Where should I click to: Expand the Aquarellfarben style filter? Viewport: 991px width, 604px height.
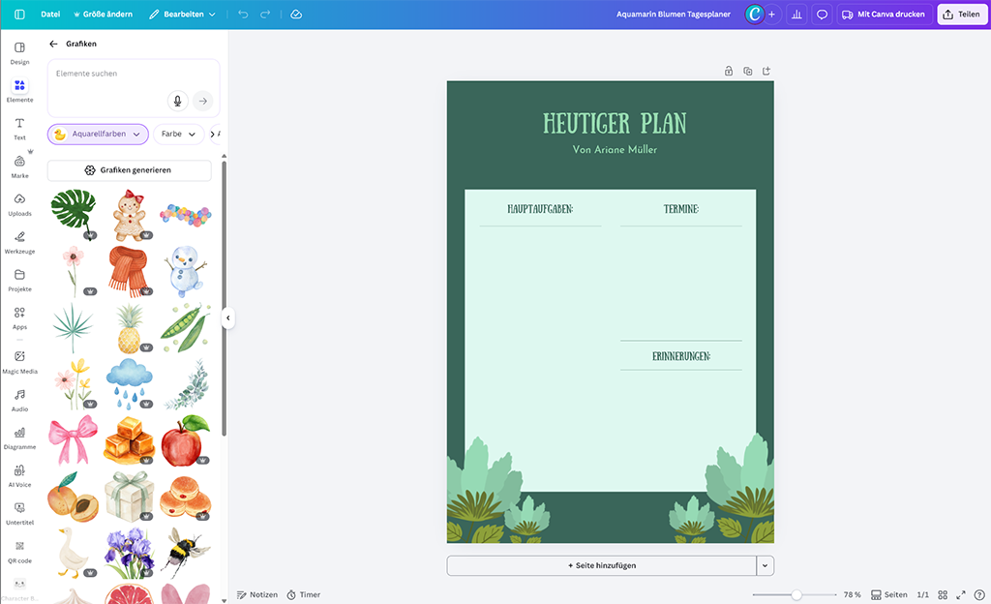(x=98, y=134)
